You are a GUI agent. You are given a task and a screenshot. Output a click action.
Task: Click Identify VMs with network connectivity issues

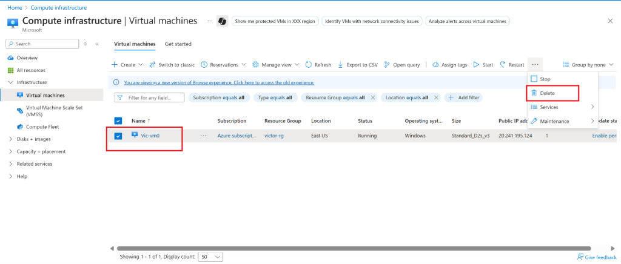[x=372, y=21]
